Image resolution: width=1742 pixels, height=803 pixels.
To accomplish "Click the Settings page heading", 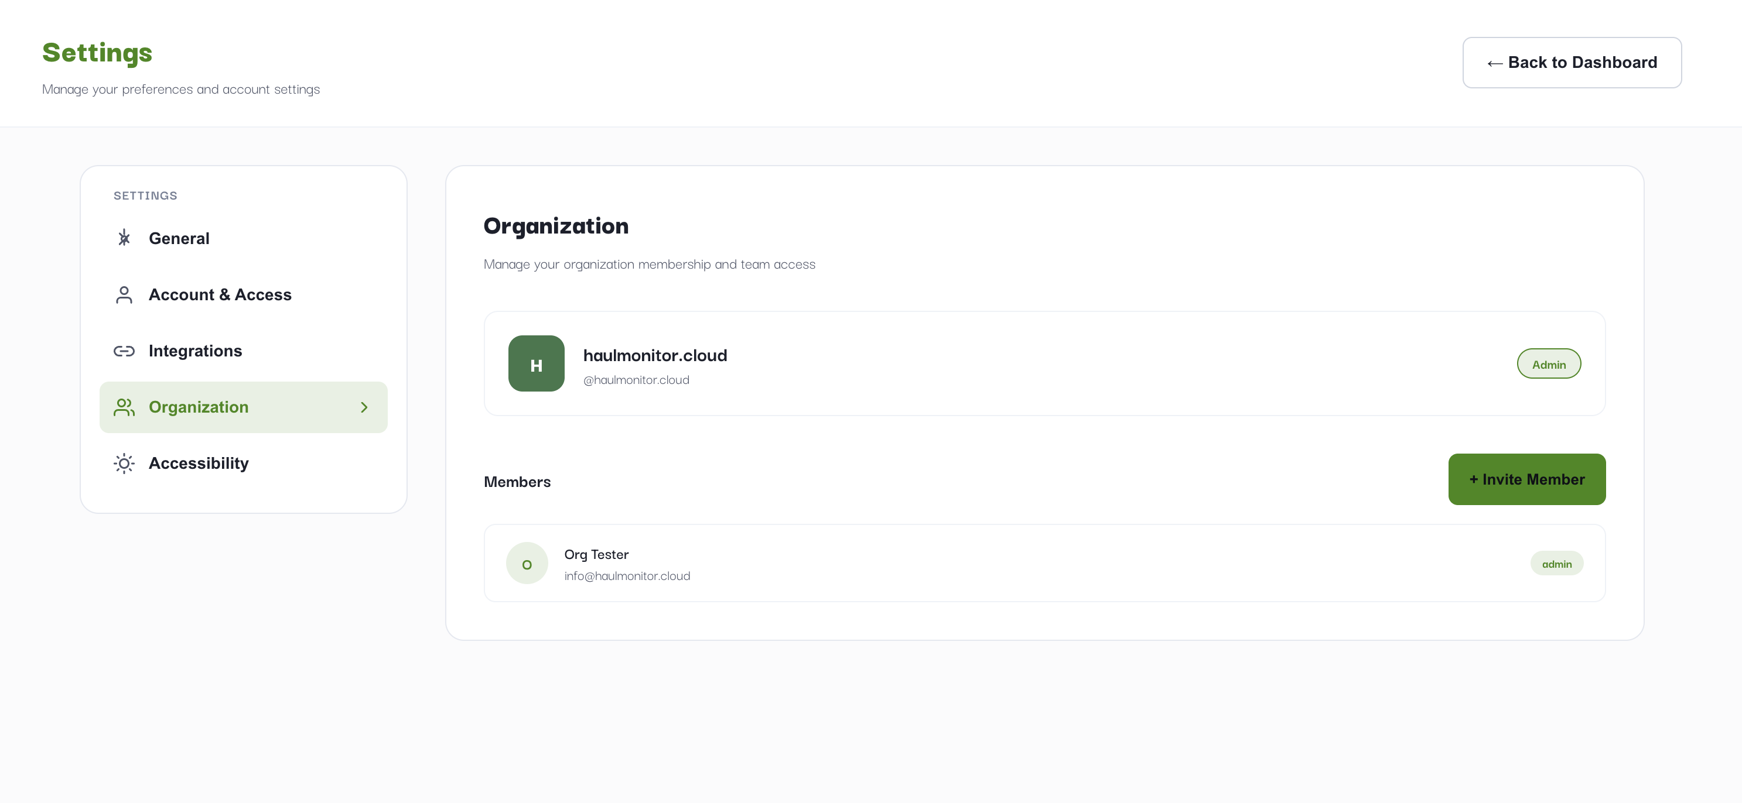I will click(97, 52).
